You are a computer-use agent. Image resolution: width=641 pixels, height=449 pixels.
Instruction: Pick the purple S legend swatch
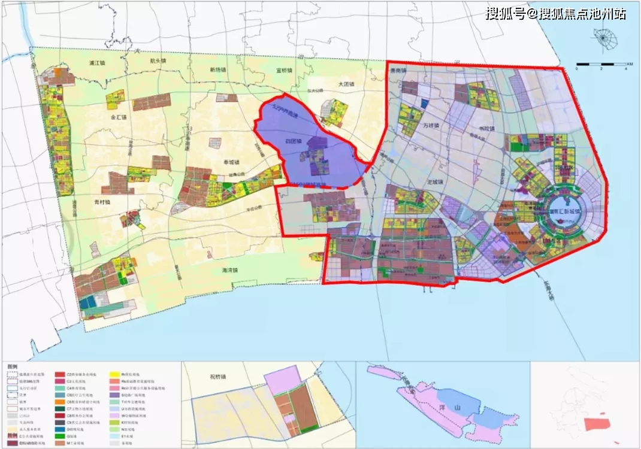(114, 395)
